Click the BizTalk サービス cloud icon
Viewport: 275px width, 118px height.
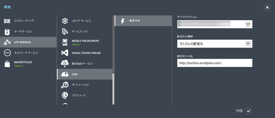coord(65,64)
